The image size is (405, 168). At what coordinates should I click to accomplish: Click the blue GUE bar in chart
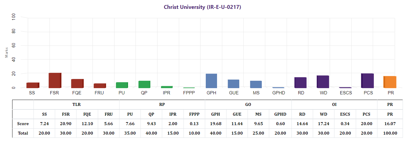coord(233,84)
